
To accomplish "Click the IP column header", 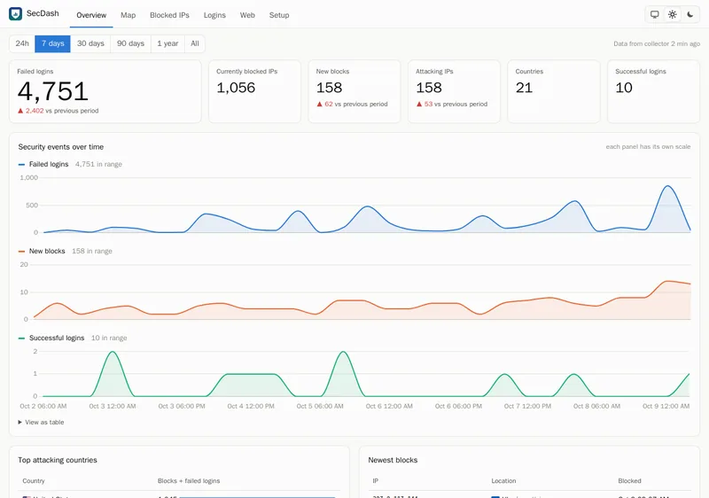I will coord(375,481).
